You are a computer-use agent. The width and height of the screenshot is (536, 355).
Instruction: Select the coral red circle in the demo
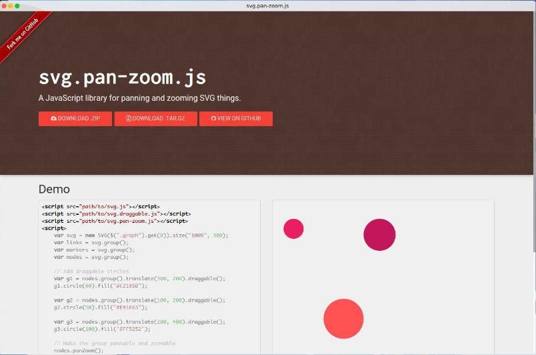click(343, 319)
